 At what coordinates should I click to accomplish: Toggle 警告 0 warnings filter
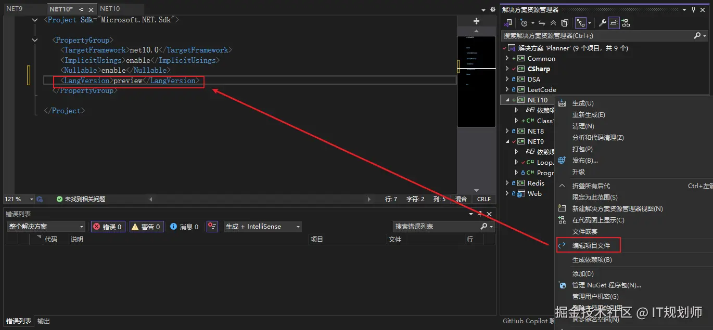pyautogui.click(x=146, y=227)
